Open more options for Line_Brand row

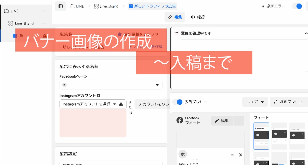(x=44, y=23)
